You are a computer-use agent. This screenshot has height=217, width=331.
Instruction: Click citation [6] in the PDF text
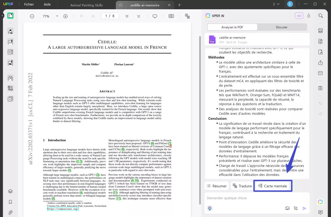[x=152, y=143]
